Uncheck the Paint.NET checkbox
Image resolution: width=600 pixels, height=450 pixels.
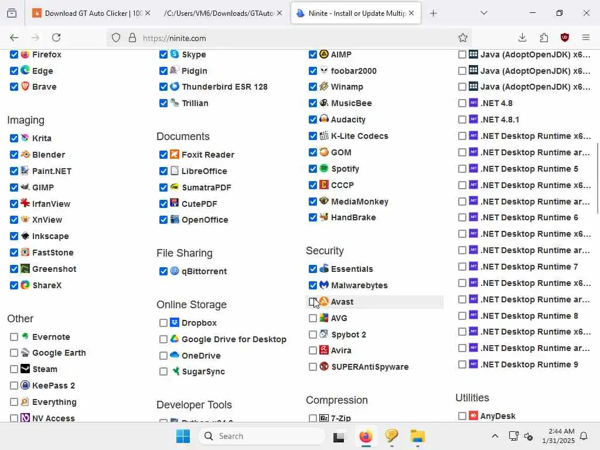(x=14, y=171)
